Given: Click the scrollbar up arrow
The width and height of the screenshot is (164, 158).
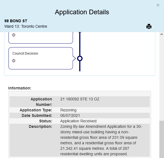Looking at the screenshot, I should coord(162,34).
